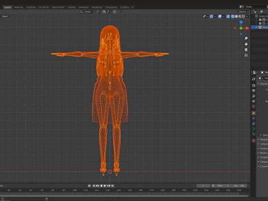Viewport: 268px width, 201px height.
Task: Open the outliner display mode dropdown
Action: click(x=262, y=12)
